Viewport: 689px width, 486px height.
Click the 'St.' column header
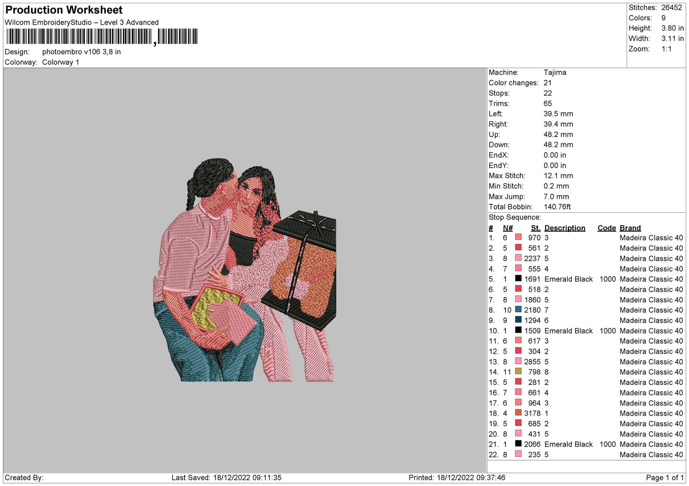point(536,228)
